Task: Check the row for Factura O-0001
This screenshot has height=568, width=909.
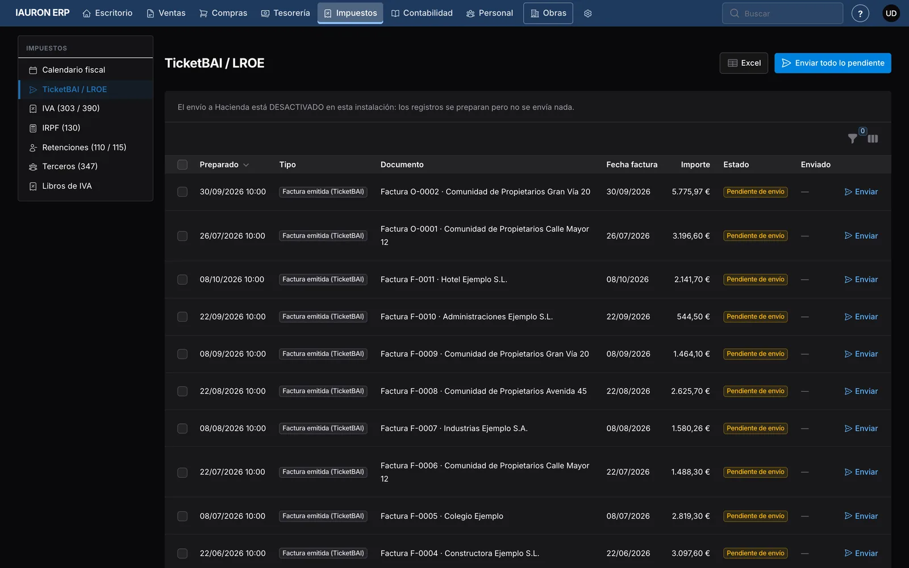Action: 182,236
